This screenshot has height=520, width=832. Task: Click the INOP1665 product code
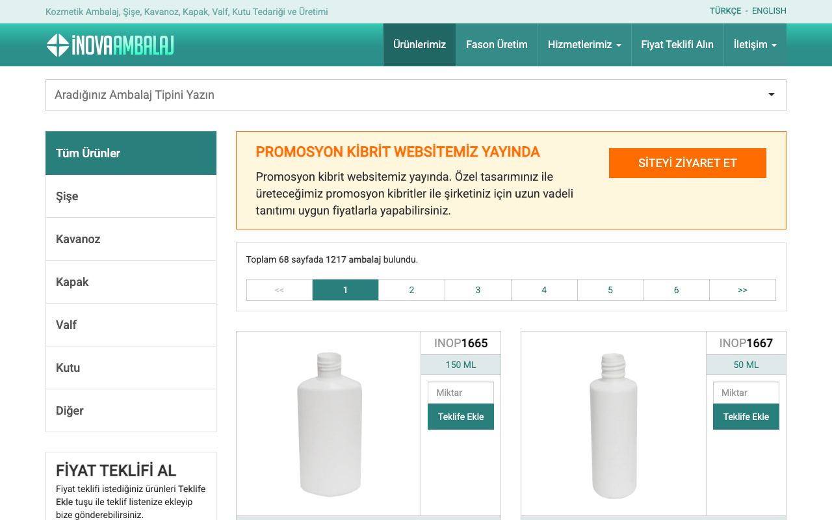pyautogui.click(x=461, y=343)
